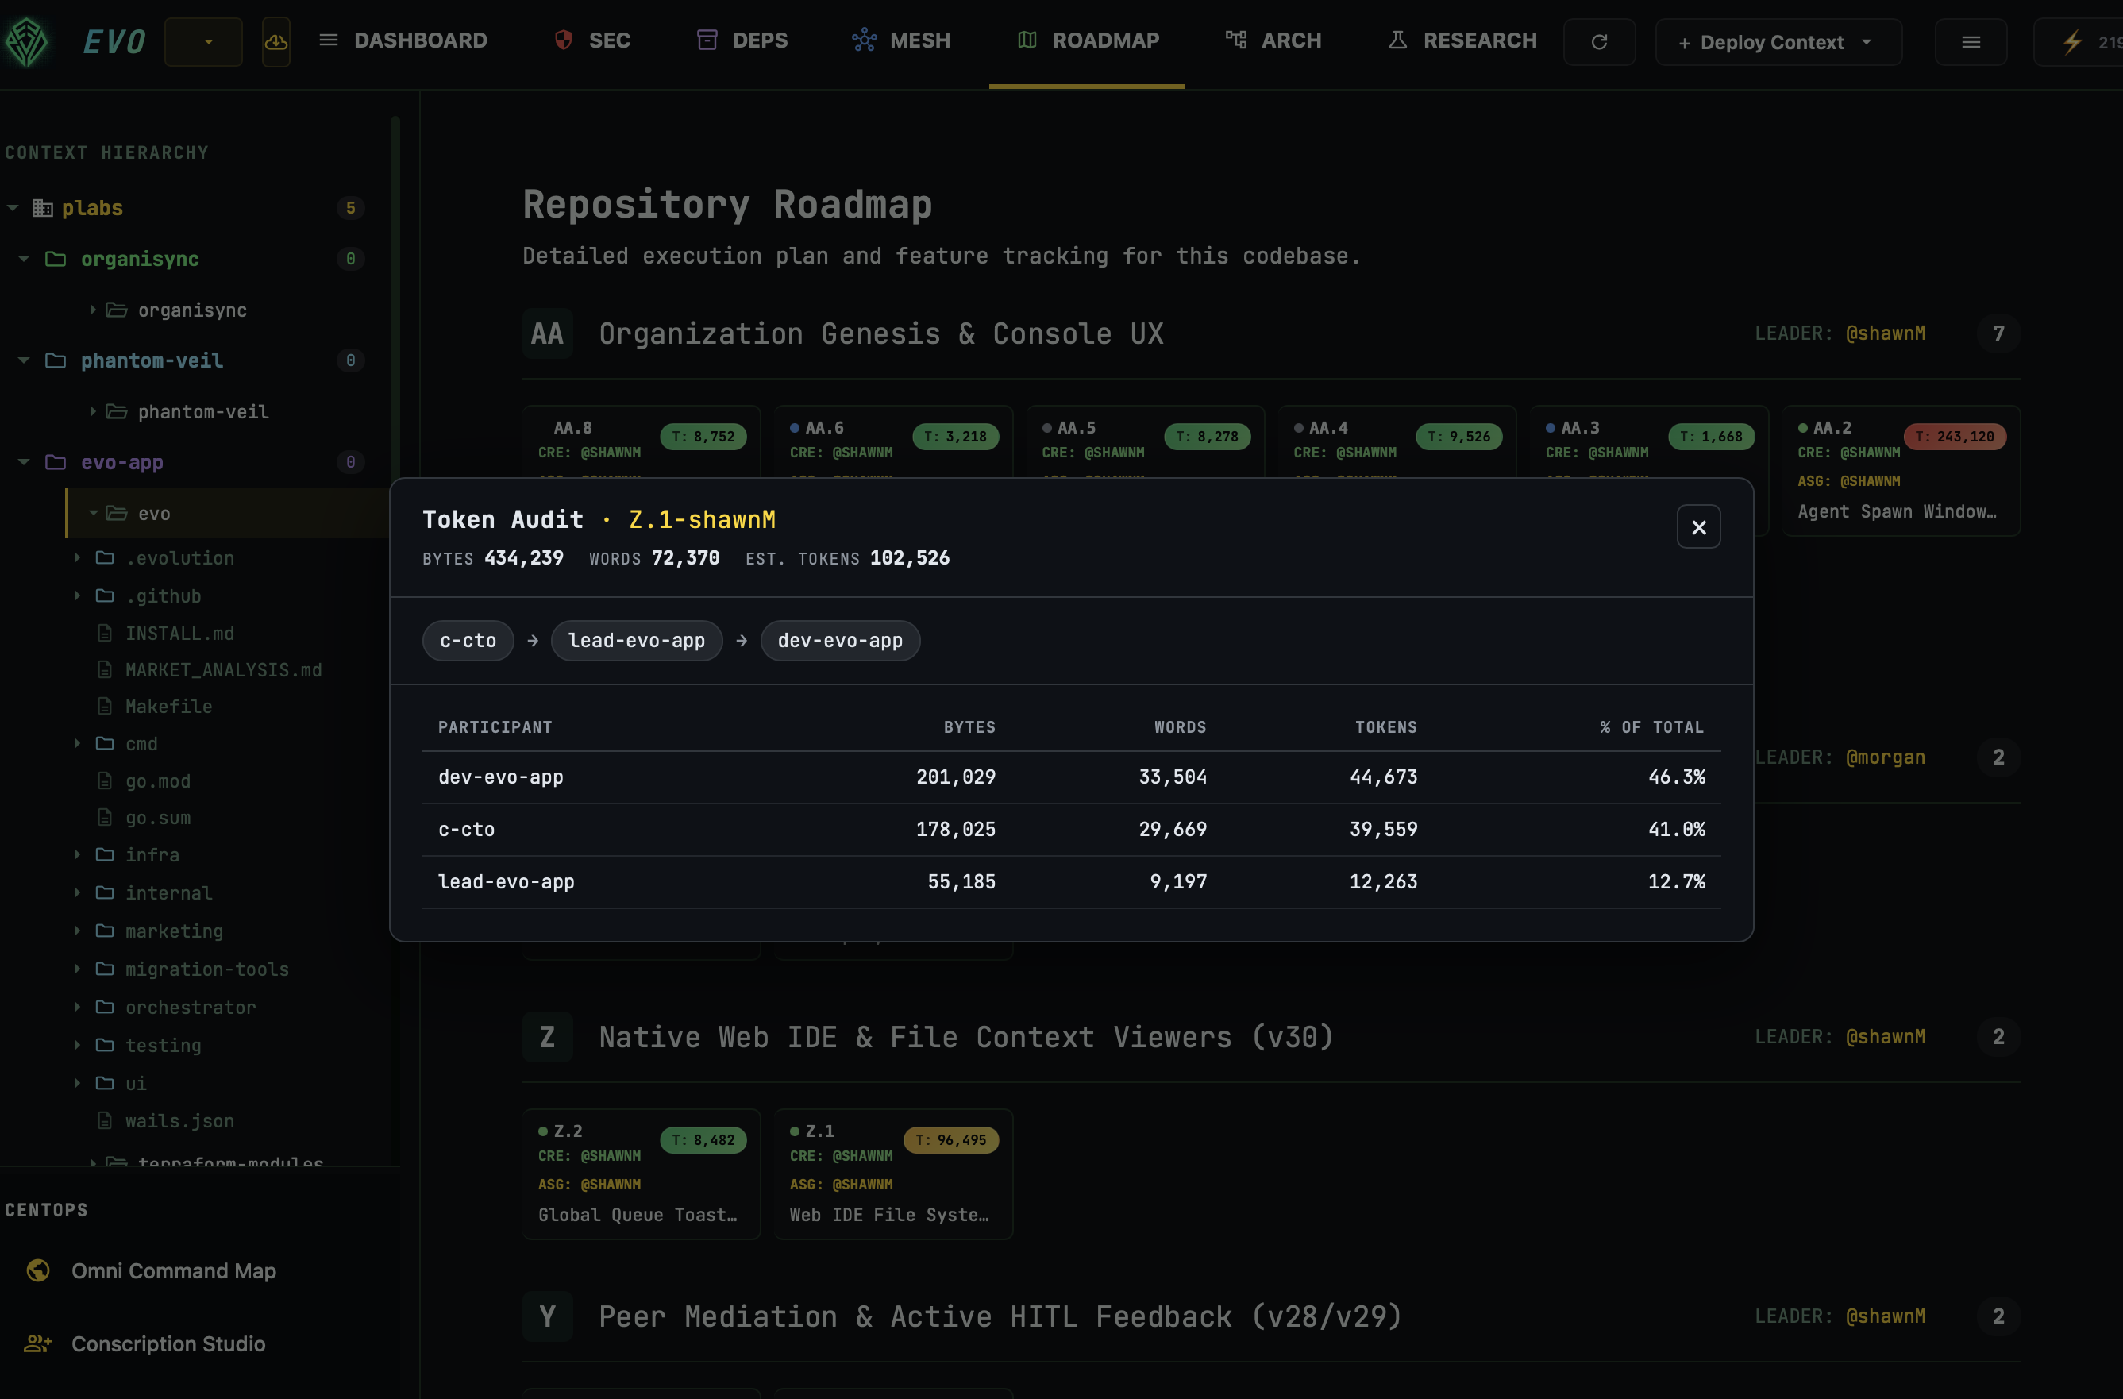The width and height of the screenshot is (2123, 1399).
Task: Expand the testing folder
Action: pos(78,1045)
